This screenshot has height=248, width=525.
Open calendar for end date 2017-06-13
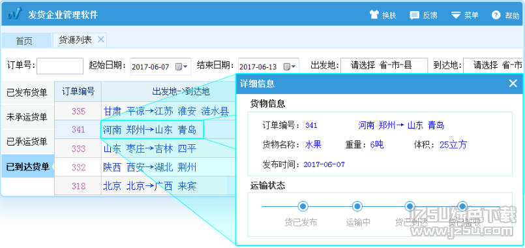tap(290, 67)
